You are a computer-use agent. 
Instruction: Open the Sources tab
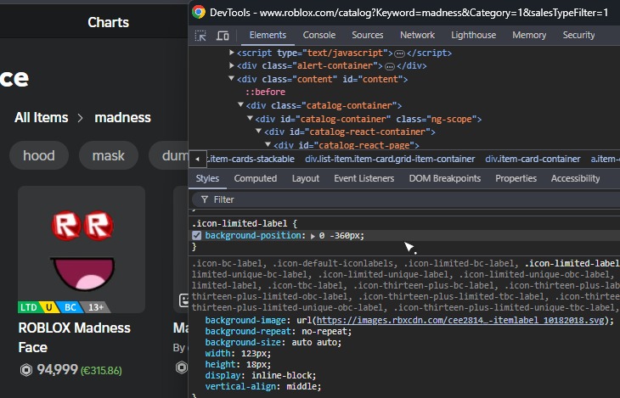368,35
